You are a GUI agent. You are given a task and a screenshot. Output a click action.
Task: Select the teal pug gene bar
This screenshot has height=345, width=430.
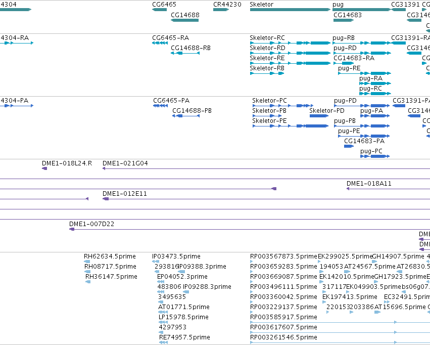[x=362, y=10]
